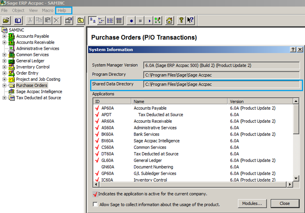
Task: Select the BK60A Bank Services row
Action: click(193, 134)
